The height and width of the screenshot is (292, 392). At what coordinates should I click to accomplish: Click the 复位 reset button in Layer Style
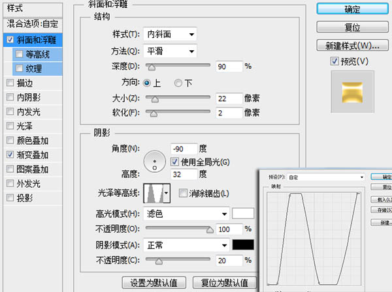353,27
